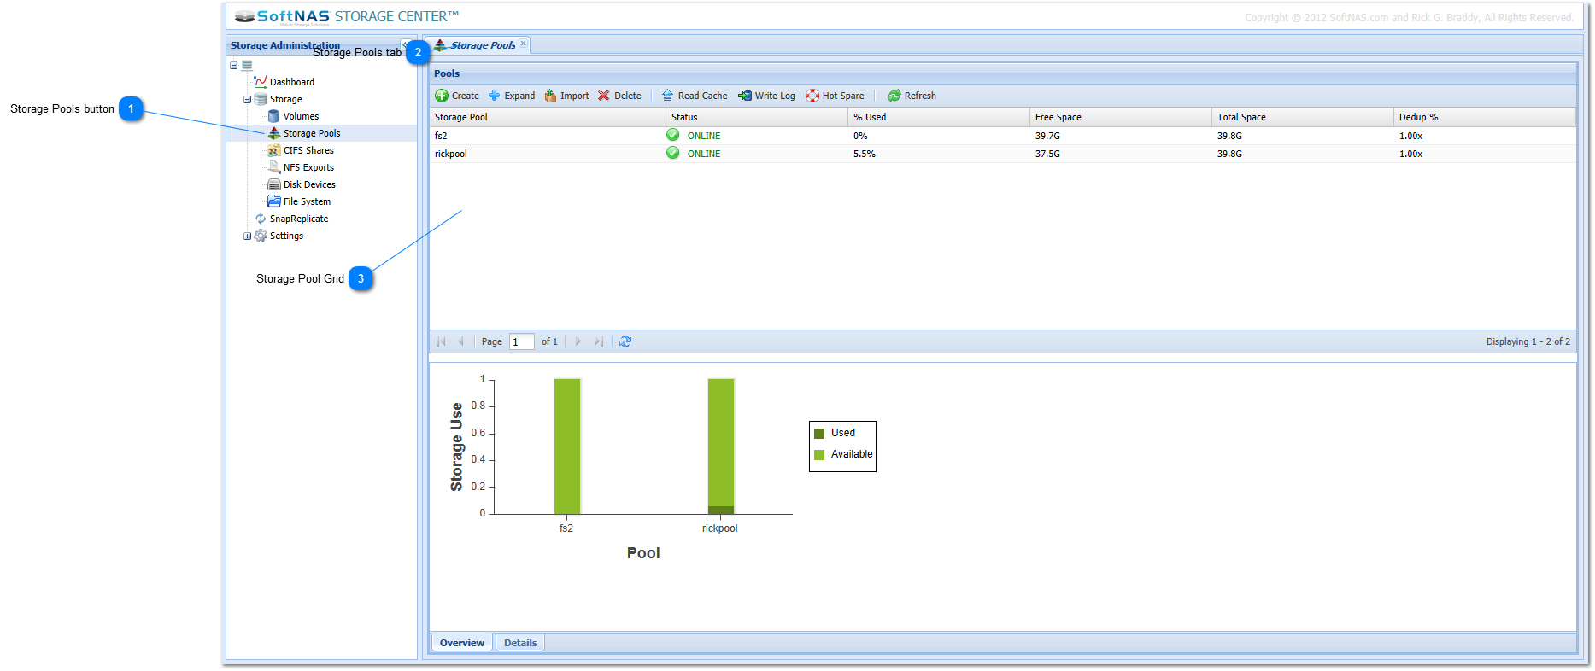1595x671 pixels.
Task: Sort by Dedup % column header
Action: [1485, 117]
